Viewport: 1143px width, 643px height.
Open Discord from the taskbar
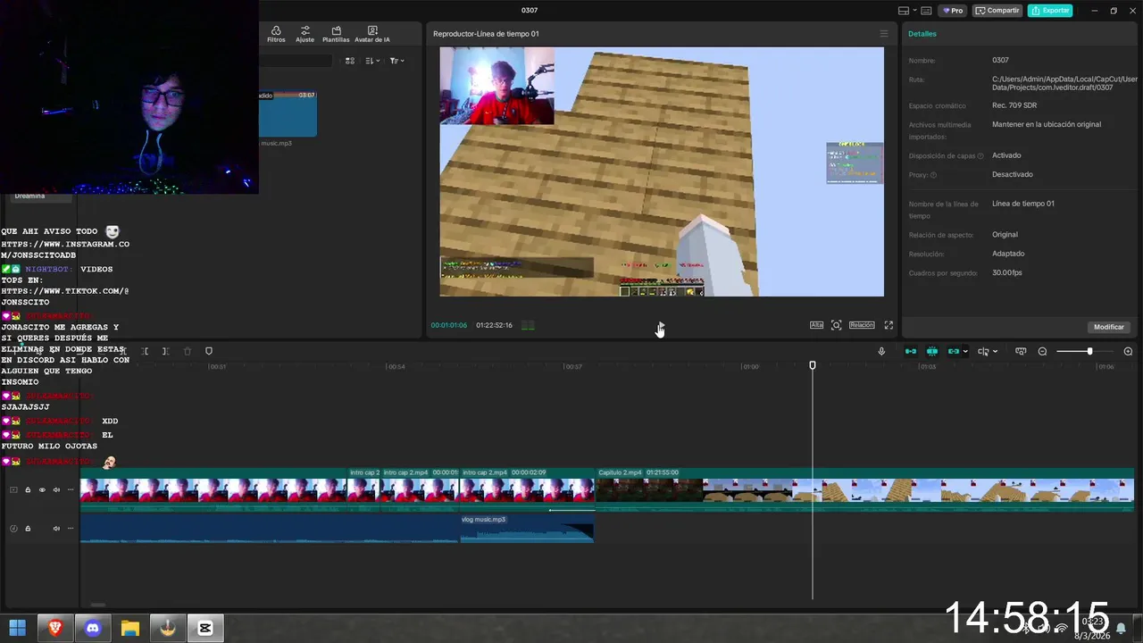tap(92, 628)
